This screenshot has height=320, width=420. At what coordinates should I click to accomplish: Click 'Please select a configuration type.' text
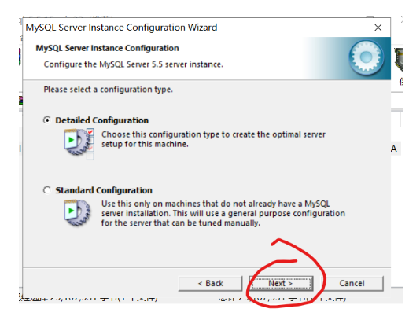point(109,90)
